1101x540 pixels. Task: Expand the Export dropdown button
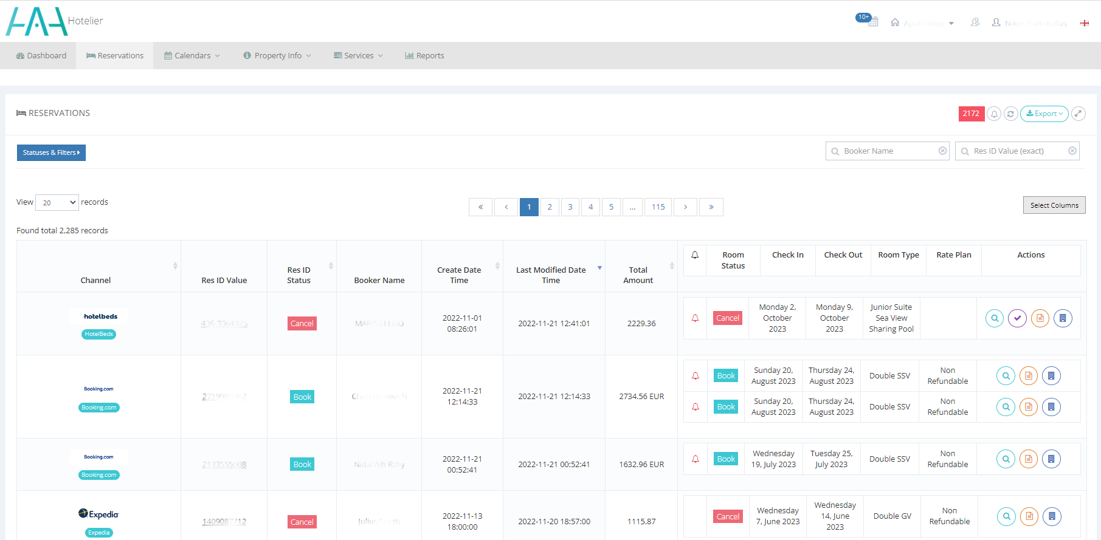(1044, 114)
